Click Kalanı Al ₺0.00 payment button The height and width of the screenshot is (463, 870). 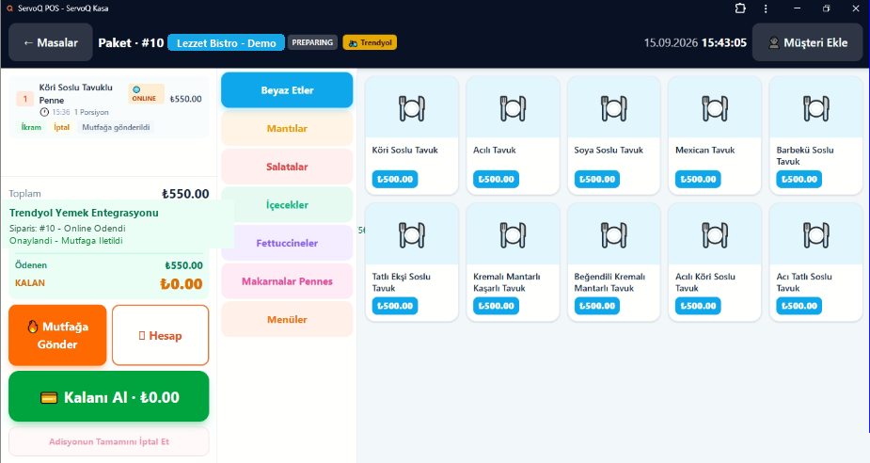click(x=109, y=397)
